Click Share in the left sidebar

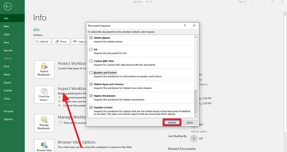[x=12, y=74]
